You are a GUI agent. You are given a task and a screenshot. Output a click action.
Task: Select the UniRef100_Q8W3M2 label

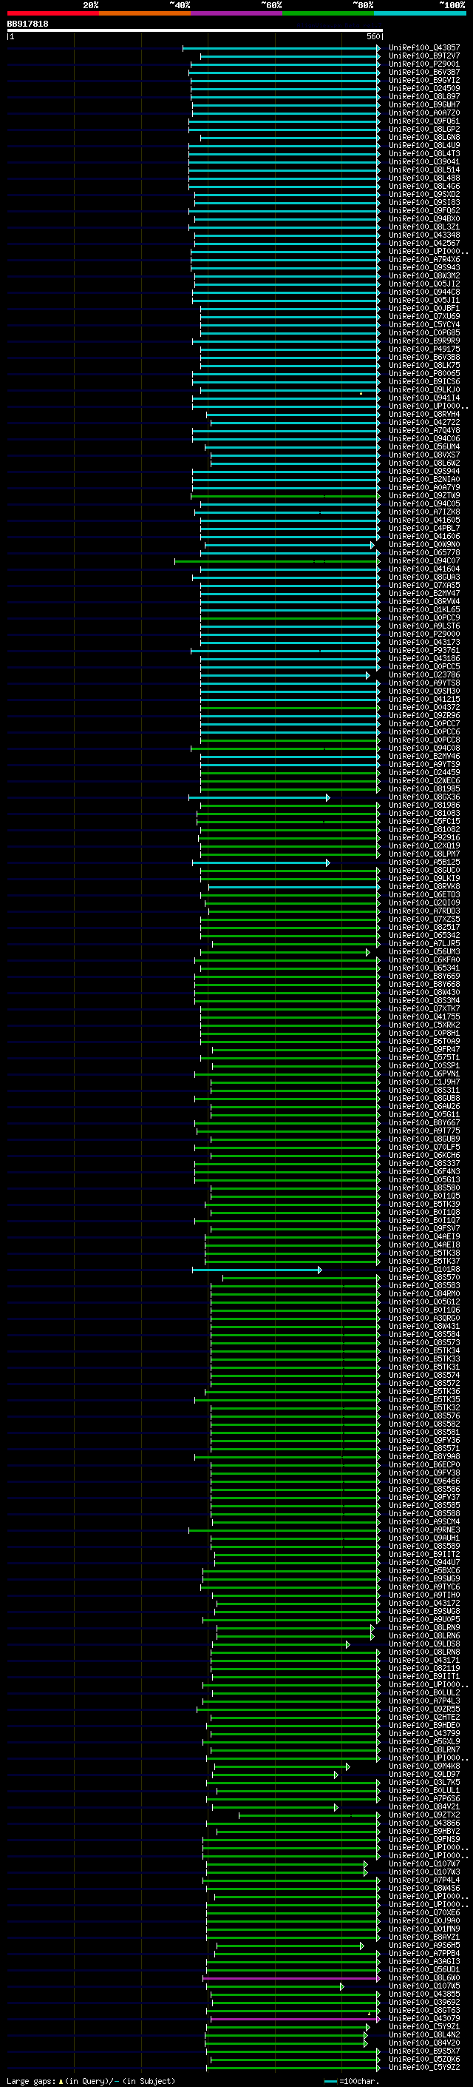click(x=423, y=275)
